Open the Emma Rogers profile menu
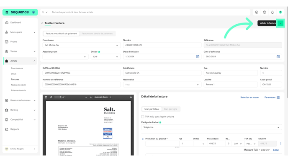The height and width of the screenshot is (162, 288). (x=20, y=149)
